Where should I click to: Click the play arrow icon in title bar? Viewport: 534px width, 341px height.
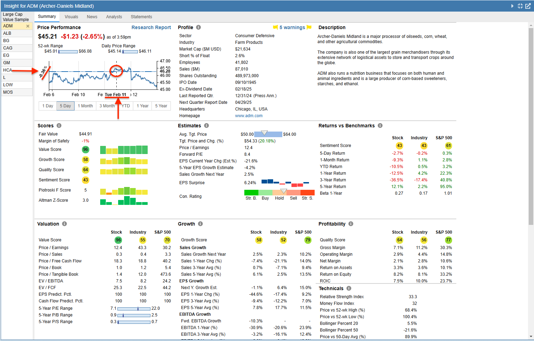tap(512, 6)
